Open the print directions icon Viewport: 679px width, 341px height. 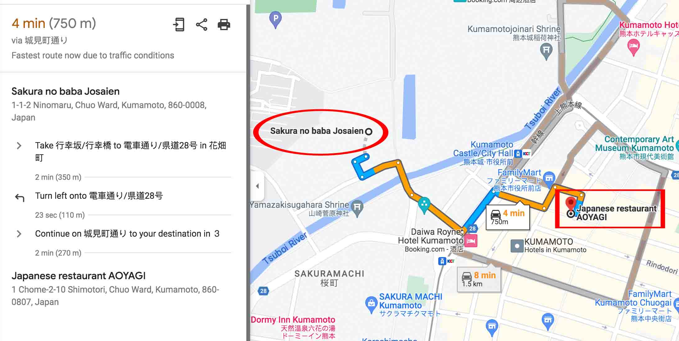[x=224, y=25]
